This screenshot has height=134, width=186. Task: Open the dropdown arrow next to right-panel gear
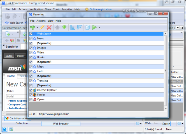point(182,124)
